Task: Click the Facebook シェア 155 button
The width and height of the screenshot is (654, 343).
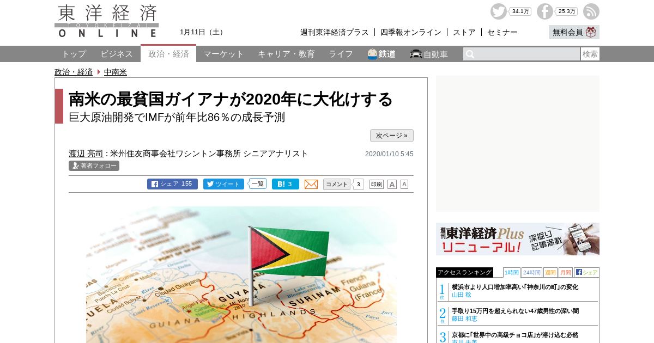Action: coord(172,184)
